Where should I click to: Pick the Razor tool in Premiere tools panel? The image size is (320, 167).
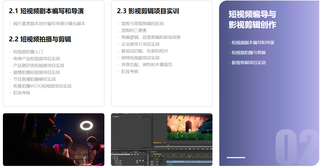click(148, 163)
